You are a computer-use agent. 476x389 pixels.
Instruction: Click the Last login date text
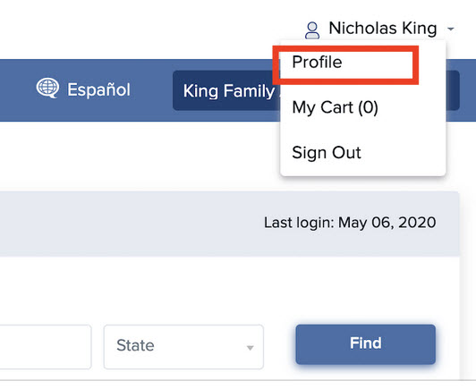click(350, 223)
